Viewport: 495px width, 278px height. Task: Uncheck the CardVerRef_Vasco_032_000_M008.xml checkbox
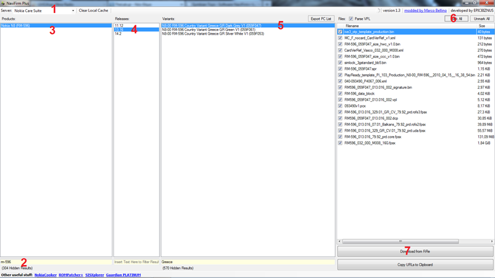[x=340, y=51]
